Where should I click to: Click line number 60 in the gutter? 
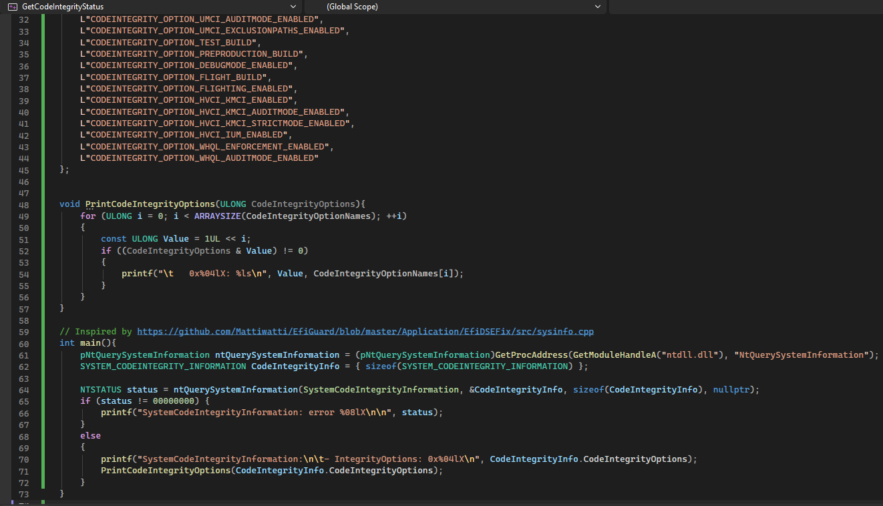click(x=23, y=343)
